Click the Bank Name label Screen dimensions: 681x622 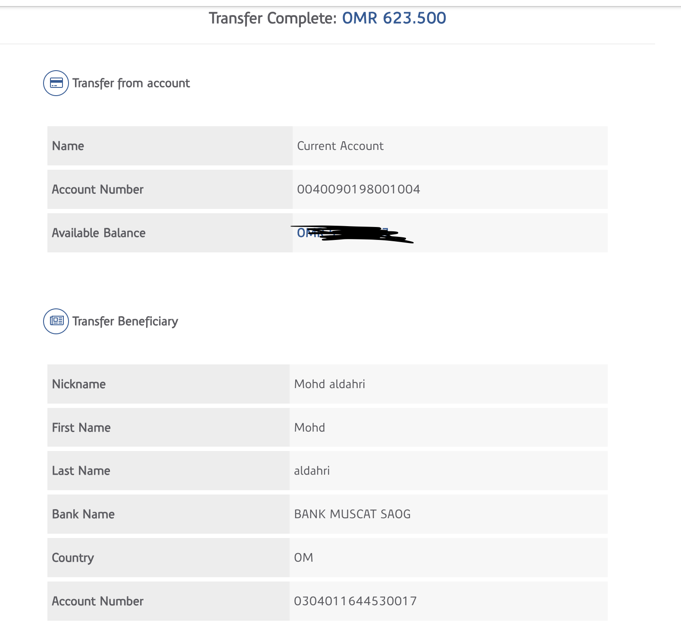(x=83, y=514)
